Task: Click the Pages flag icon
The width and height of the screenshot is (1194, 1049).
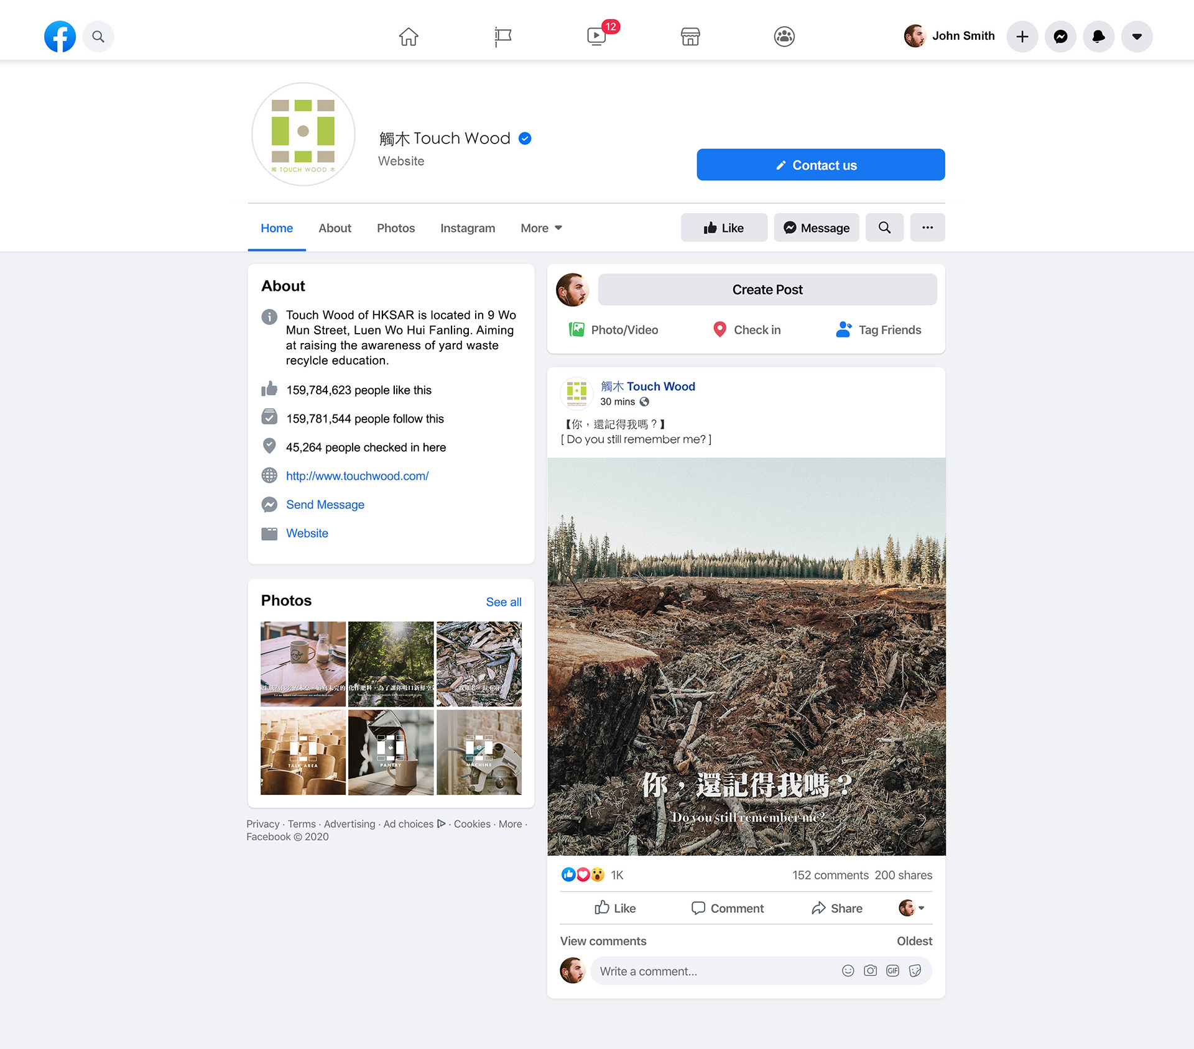Action: coord(502,36)
